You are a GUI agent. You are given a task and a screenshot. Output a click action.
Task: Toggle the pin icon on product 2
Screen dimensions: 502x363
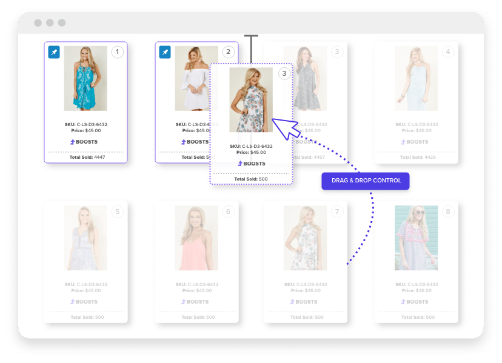pyautogui.click(x=164, y=52)
